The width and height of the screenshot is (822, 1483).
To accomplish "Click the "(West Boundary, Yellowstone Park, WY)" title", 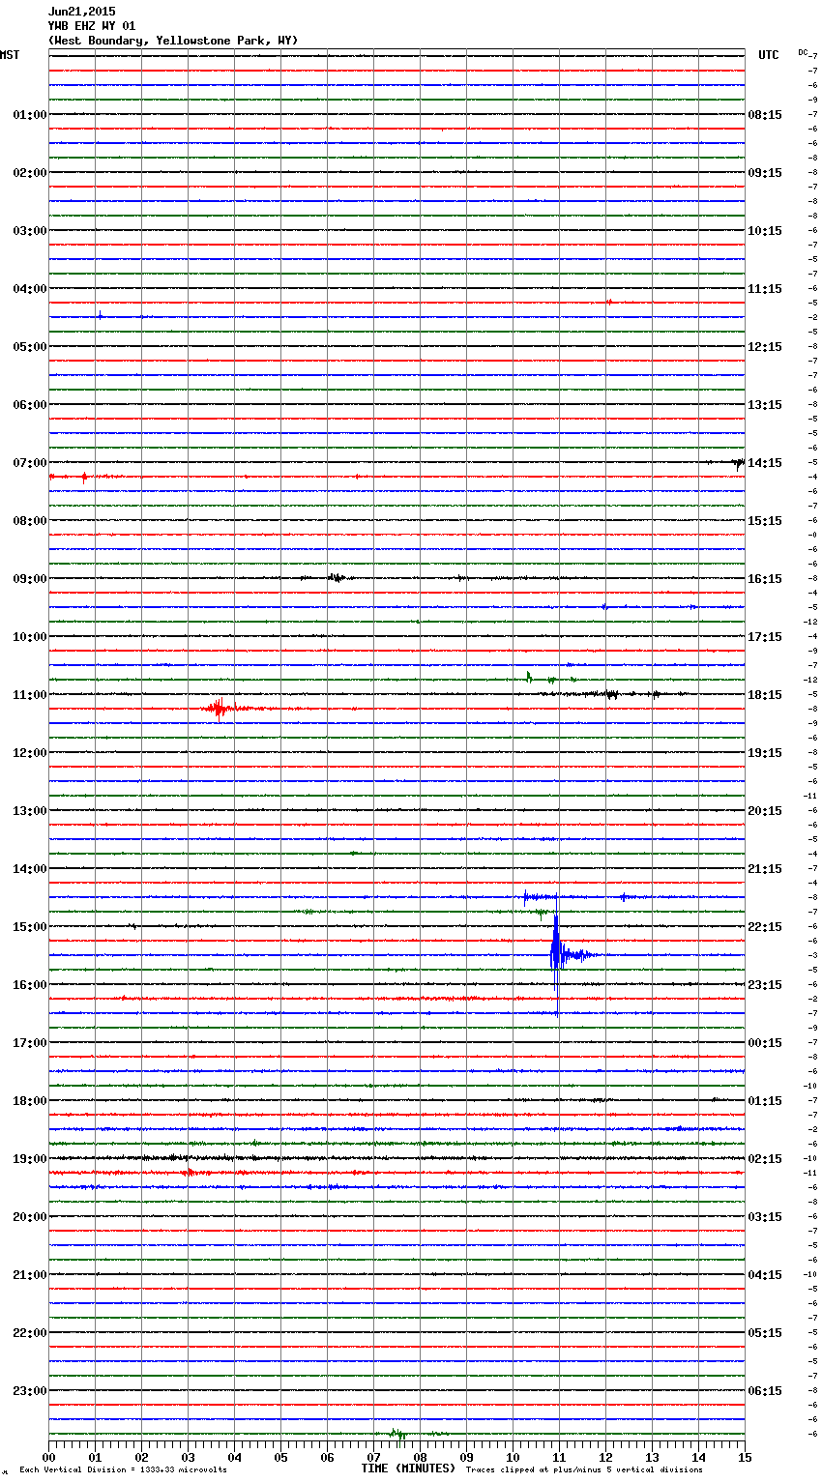I will (173, 41).
